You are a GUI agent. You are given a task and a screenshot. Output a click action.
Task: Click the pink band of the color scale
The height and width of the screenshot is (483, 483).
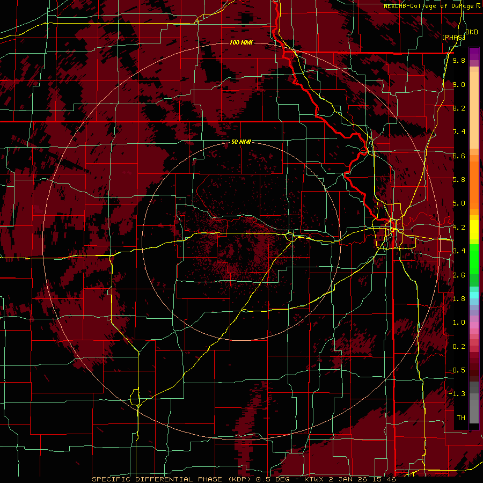tap(474, 325)
